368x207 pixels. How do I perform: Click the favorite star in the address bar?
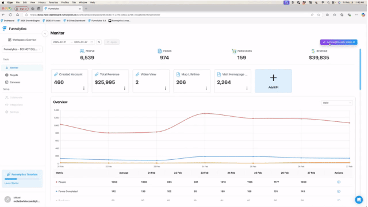coord(319,15)
